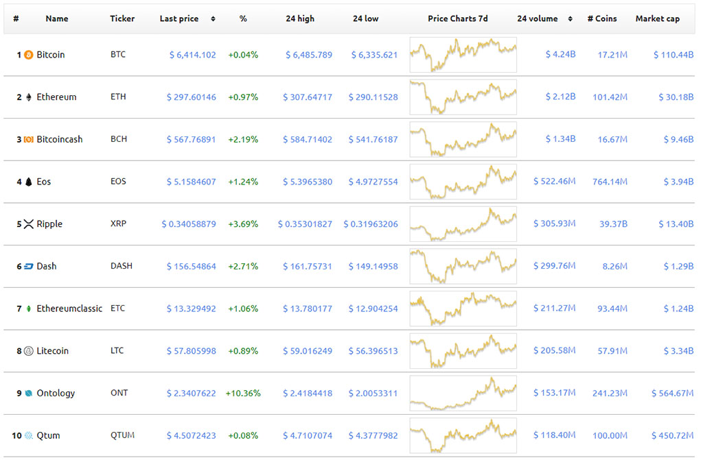Click the Price Charts 7d header
Image resolution: width=703 pixels, height=460 pixels.
coord(458,19)
